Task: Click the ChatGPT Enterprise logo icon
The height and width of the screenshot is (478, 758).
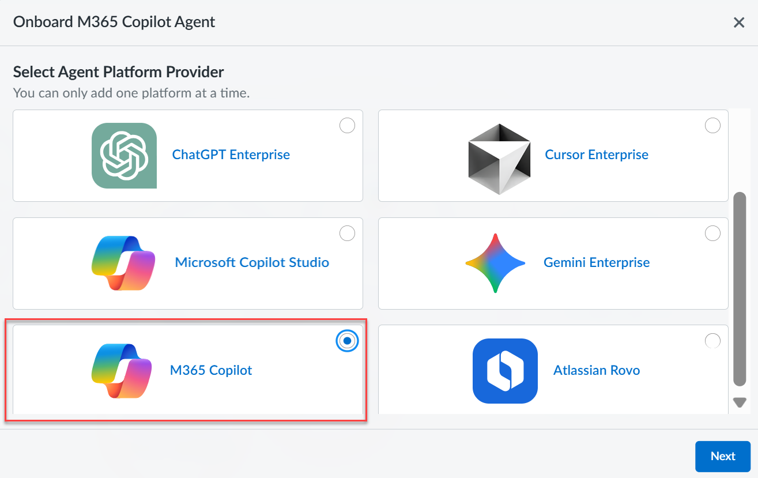Action: tap(124, 156)
